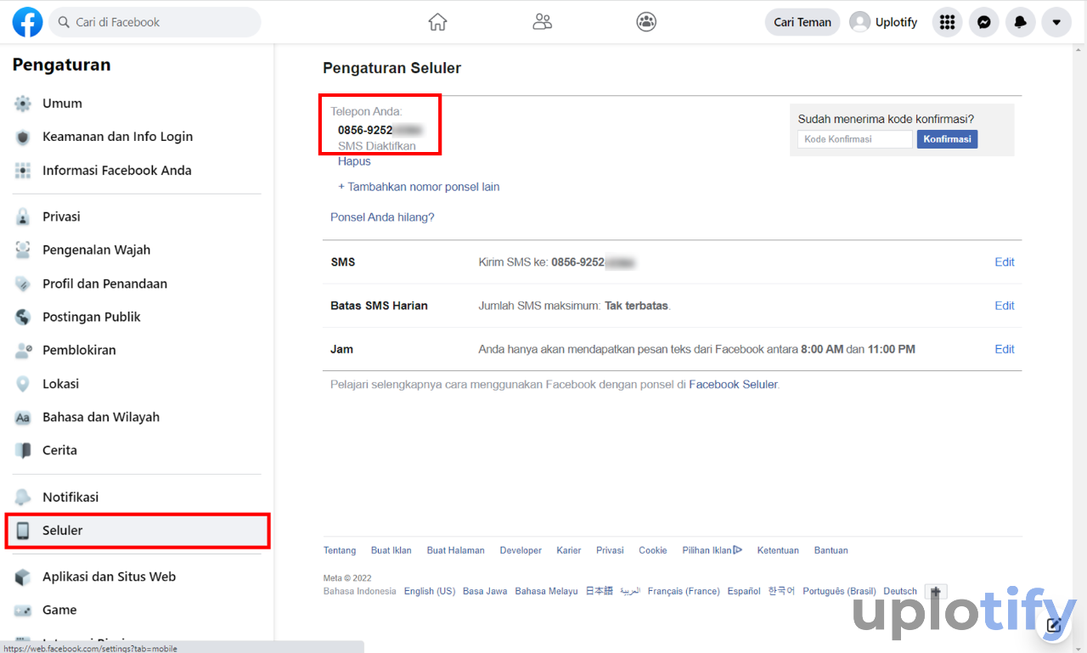Click the Postingan Publik globe icon

pos(23,318)
